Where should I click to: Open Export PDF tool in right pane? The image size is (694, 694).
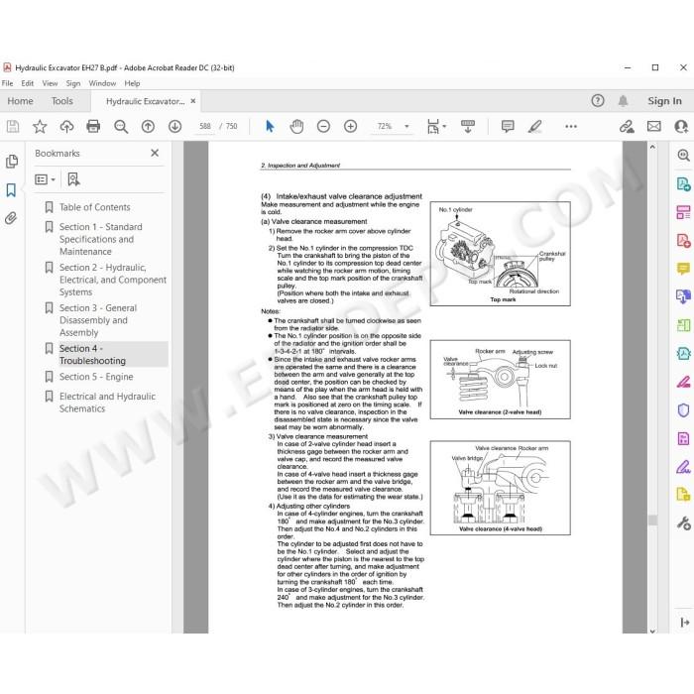[683, 183]
